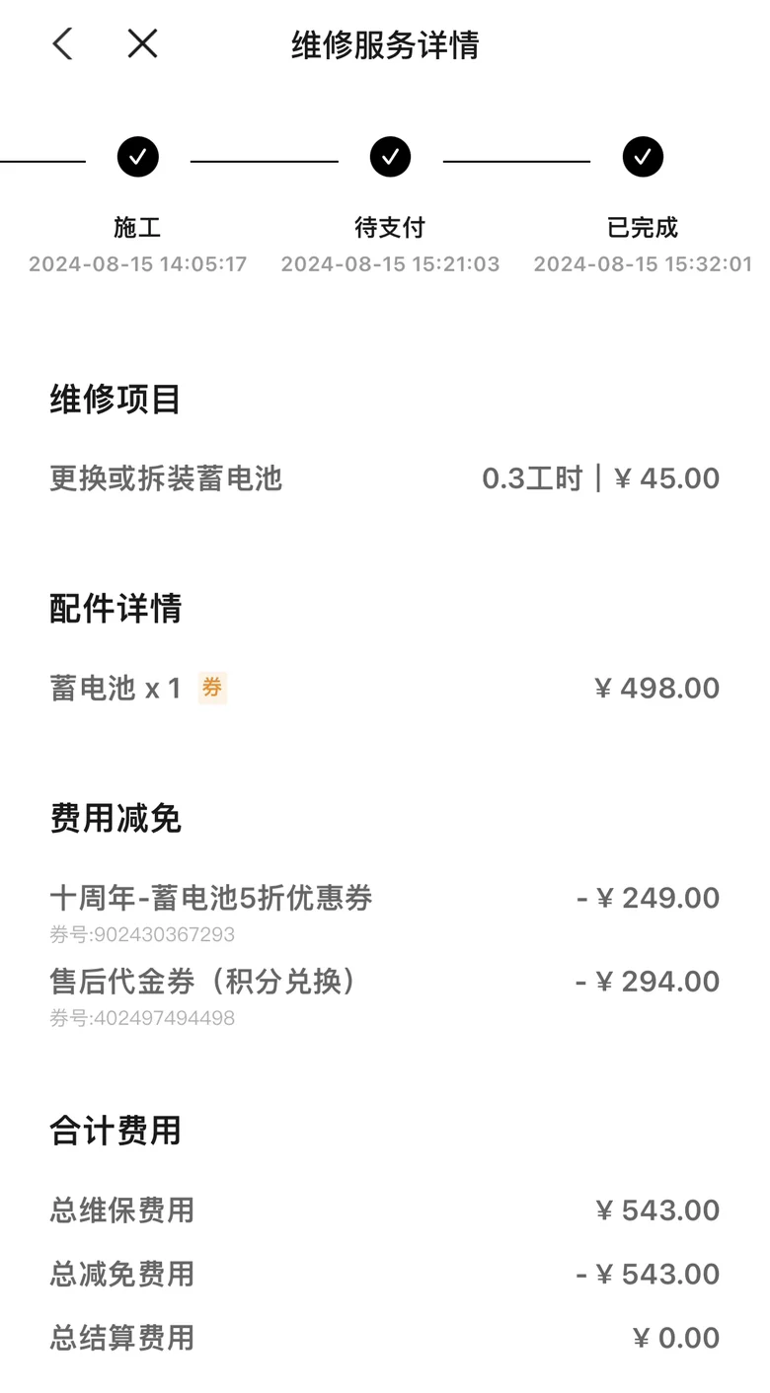Tap the 已完成 status label
770x1393 pixels.
coord(643,228)
